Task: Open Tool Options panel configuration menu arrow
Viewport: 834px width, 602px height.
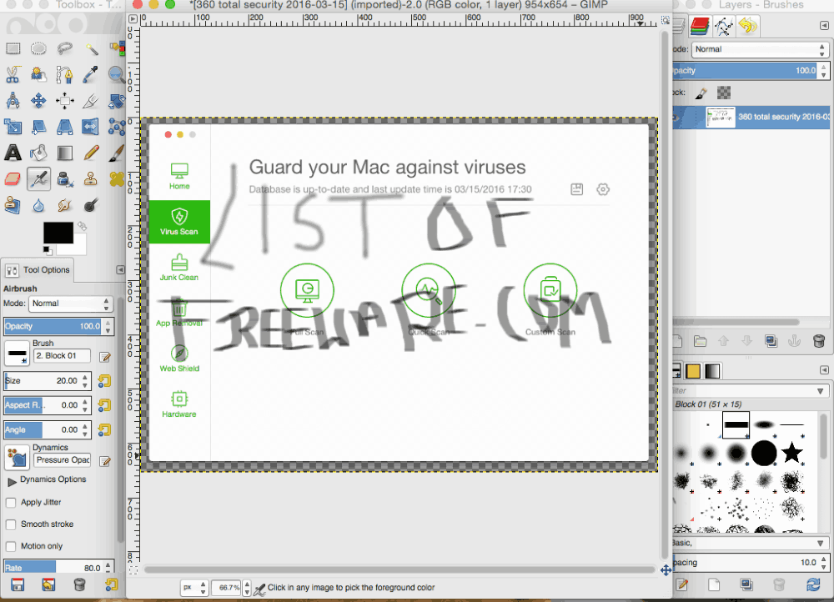Action: pyautogui.click(x=121, y=270)
